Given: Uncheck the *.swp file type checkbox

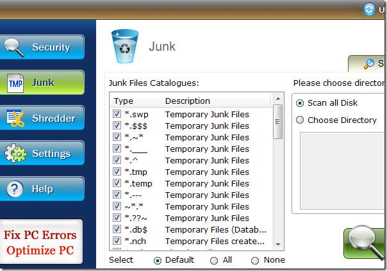Looking at the screenshot, I should click(117, 114).
